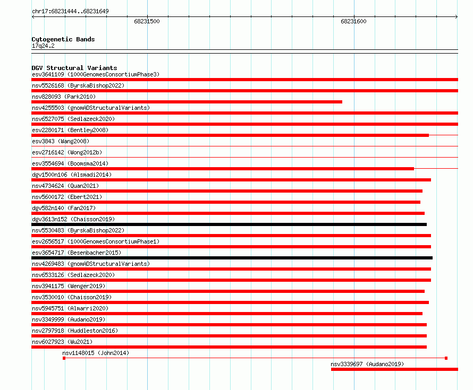The image size is (473, 390).
Task: Open variant esv2280171 (Bentley2008)
Action: click(x=70, y=130)
